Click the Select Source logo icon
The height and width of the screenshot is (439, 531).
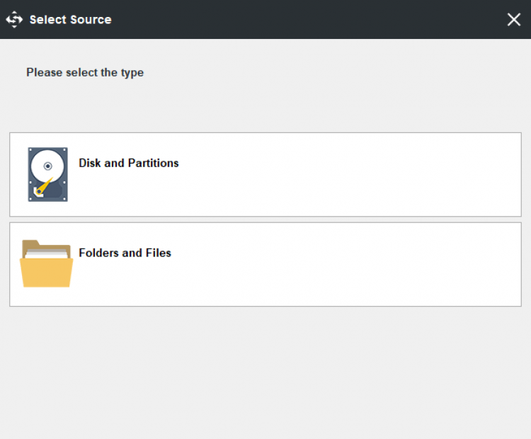coord(14,20)
